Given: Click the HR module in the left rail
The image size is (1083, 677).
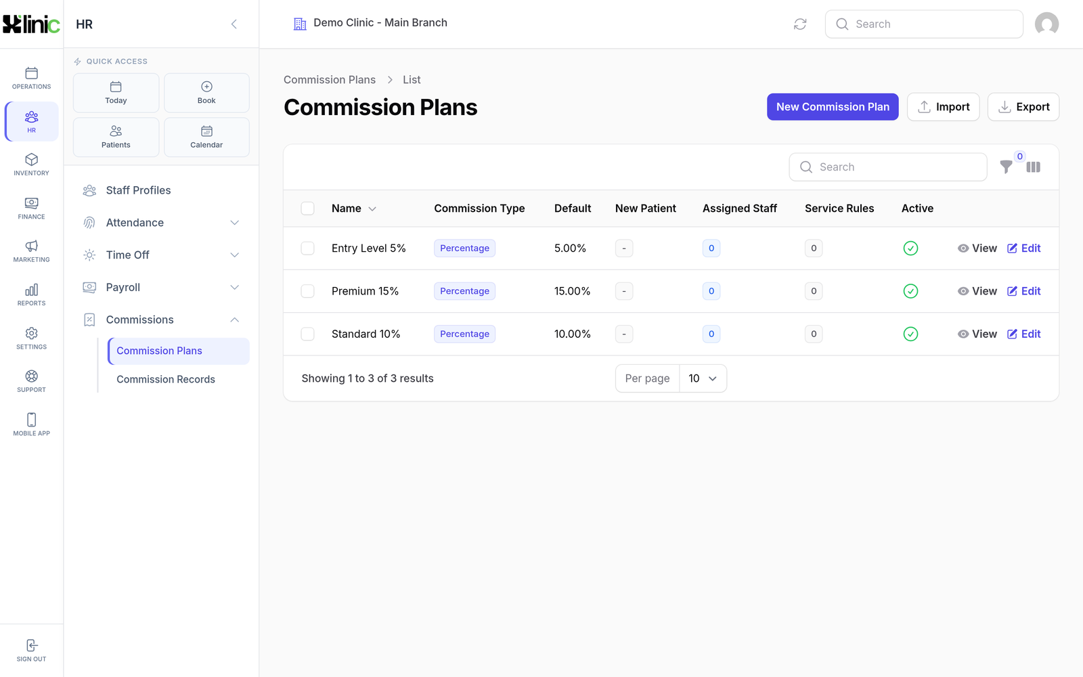Looking at the screenshot, I should (31, 121).
